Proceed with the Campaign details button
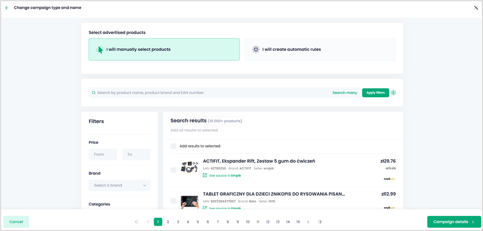 point(453,222)
